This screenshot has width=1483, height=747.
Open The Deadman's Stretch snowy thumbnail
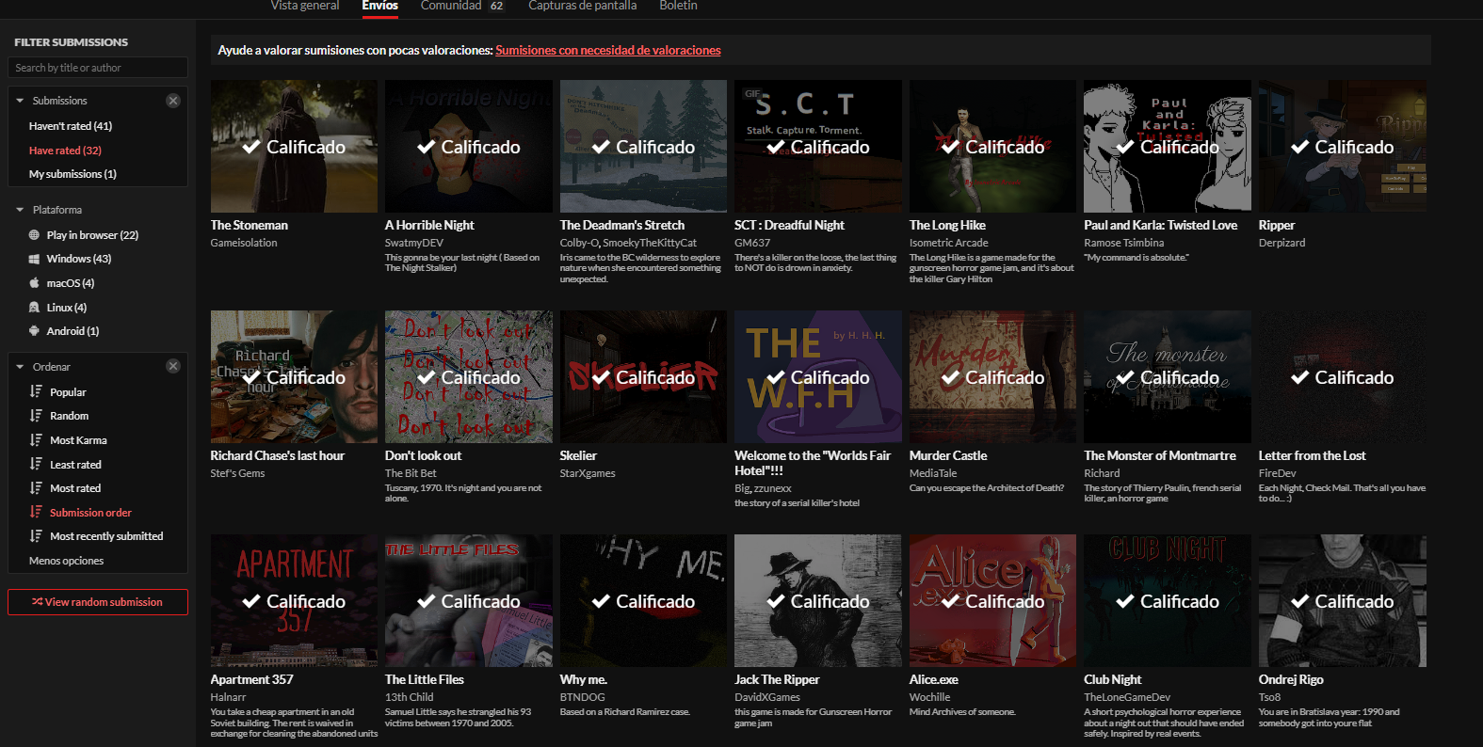[643, 146]
